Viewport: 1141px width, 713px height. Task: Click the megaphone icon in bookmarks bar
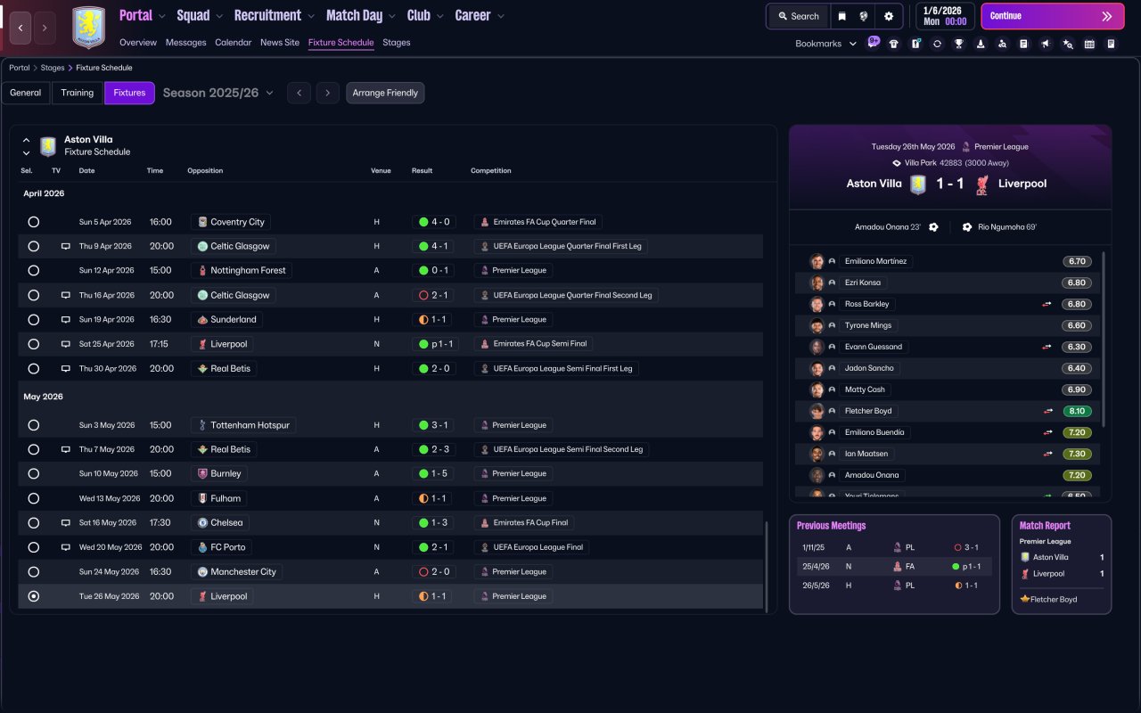tap(1046, 44)
